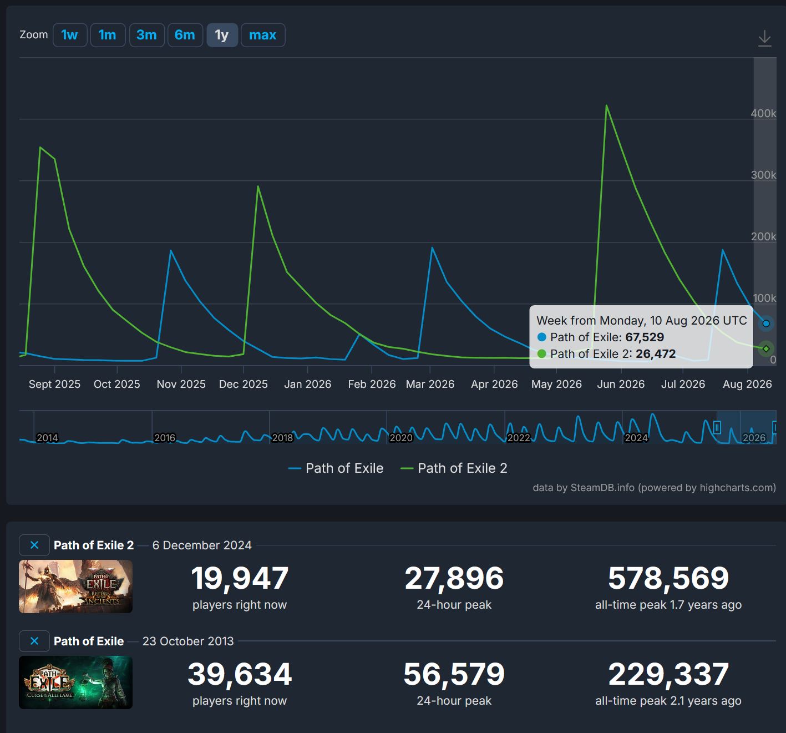
Task: Select the 1y zoom option
Action: tap(222, 35)
